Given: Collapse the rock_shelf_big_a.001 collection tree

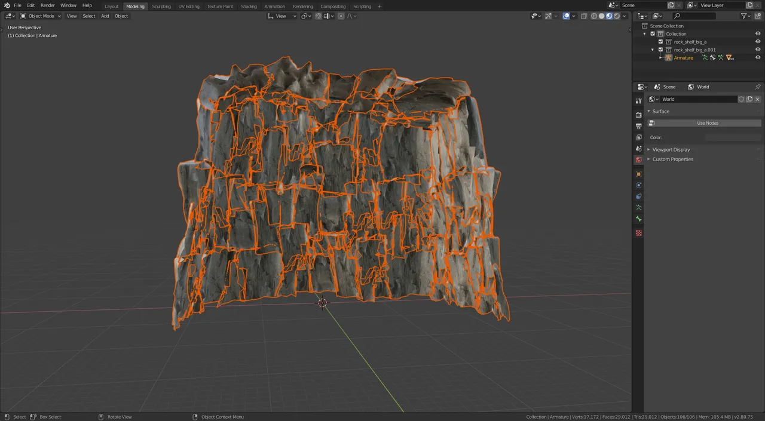Looking at the screenshot, I should click(x=653, y=50).
